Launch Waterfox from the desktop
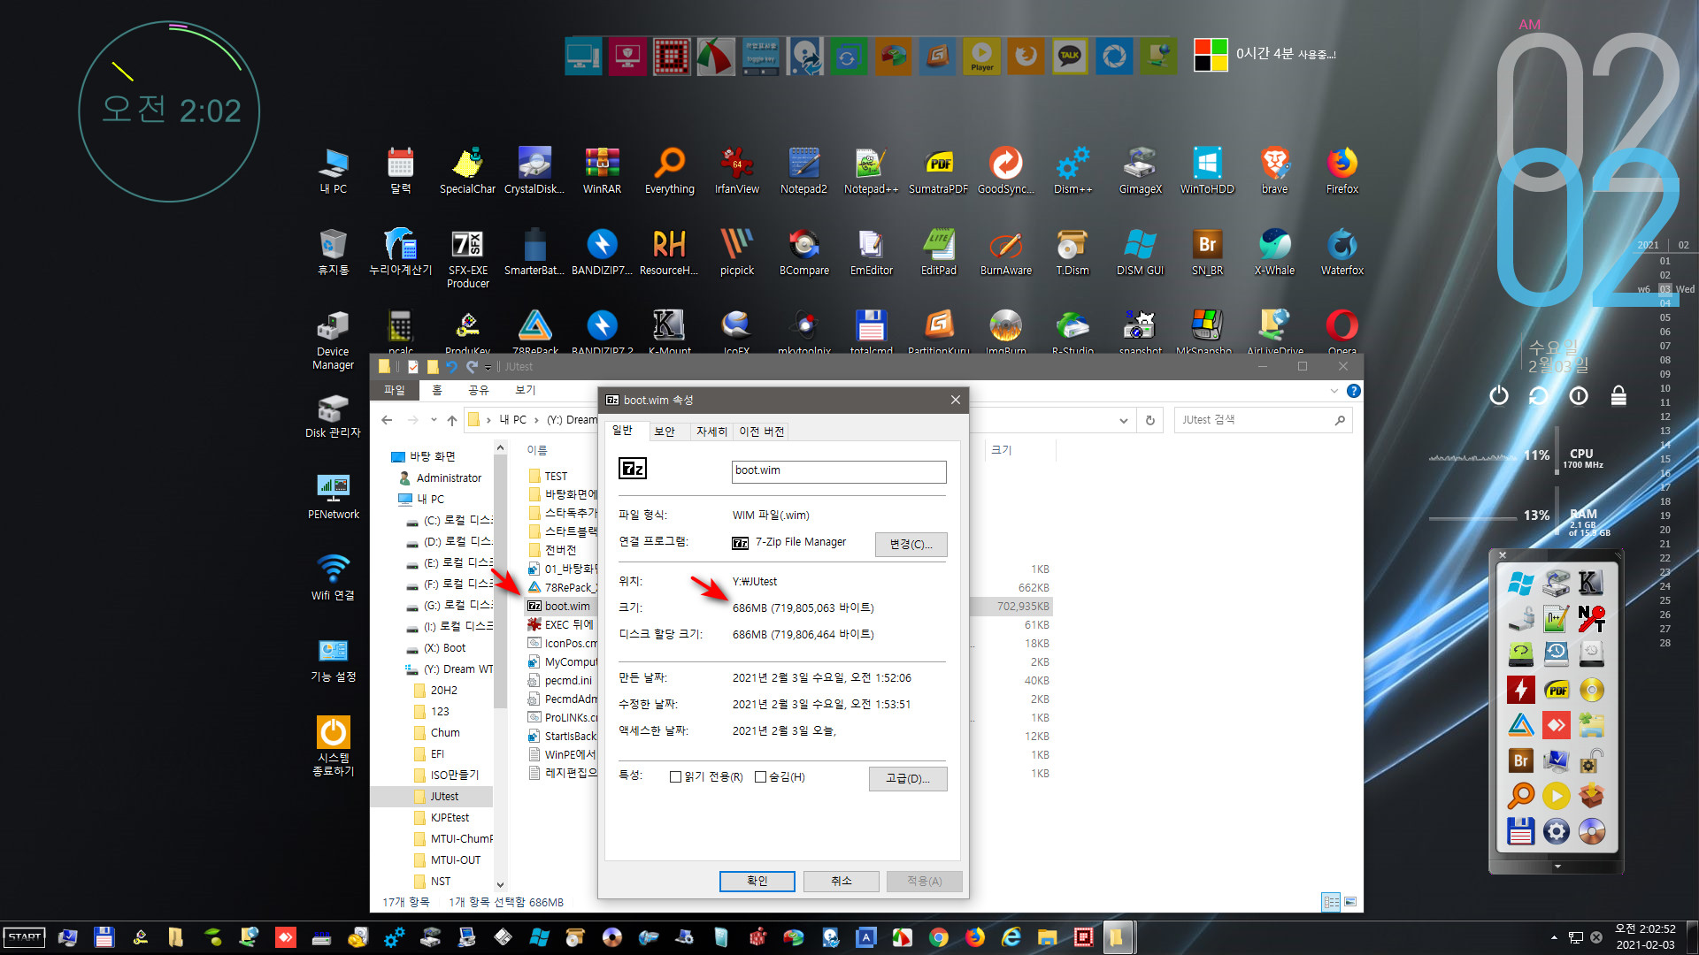 [1342, 252]
